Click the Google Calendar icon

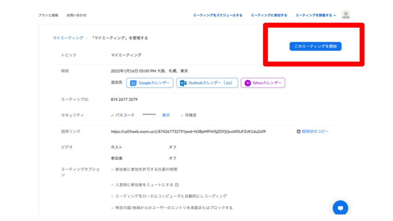pyautogui.click(x=133, y=83)
